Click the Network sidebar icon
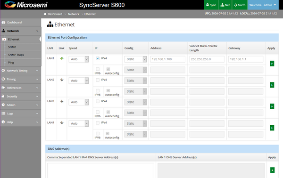Image resolution: width=283 pixels, height=178 pixels. pyautogui.click(x=3, y=31)
